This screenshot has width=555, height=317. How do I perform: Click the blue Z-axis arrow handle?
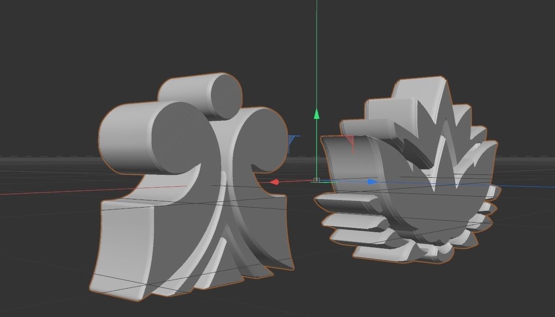tap(373, 182)
